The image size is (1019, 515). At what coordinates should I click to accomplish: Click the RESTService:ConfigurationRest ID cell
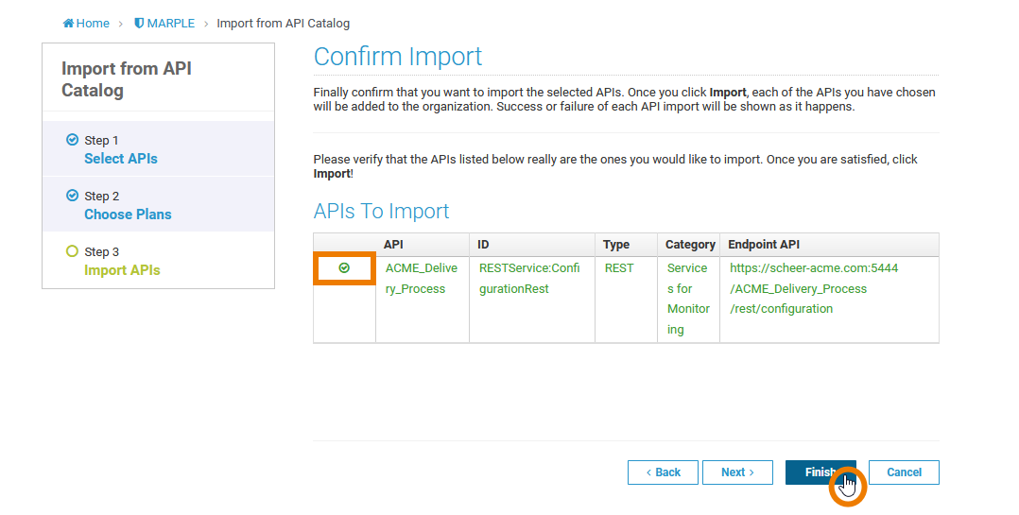[x=529, y=279]
